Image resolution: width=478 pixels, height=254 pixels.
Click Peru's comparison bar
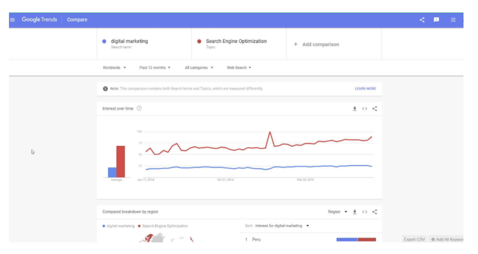click(x=356, y=240)
